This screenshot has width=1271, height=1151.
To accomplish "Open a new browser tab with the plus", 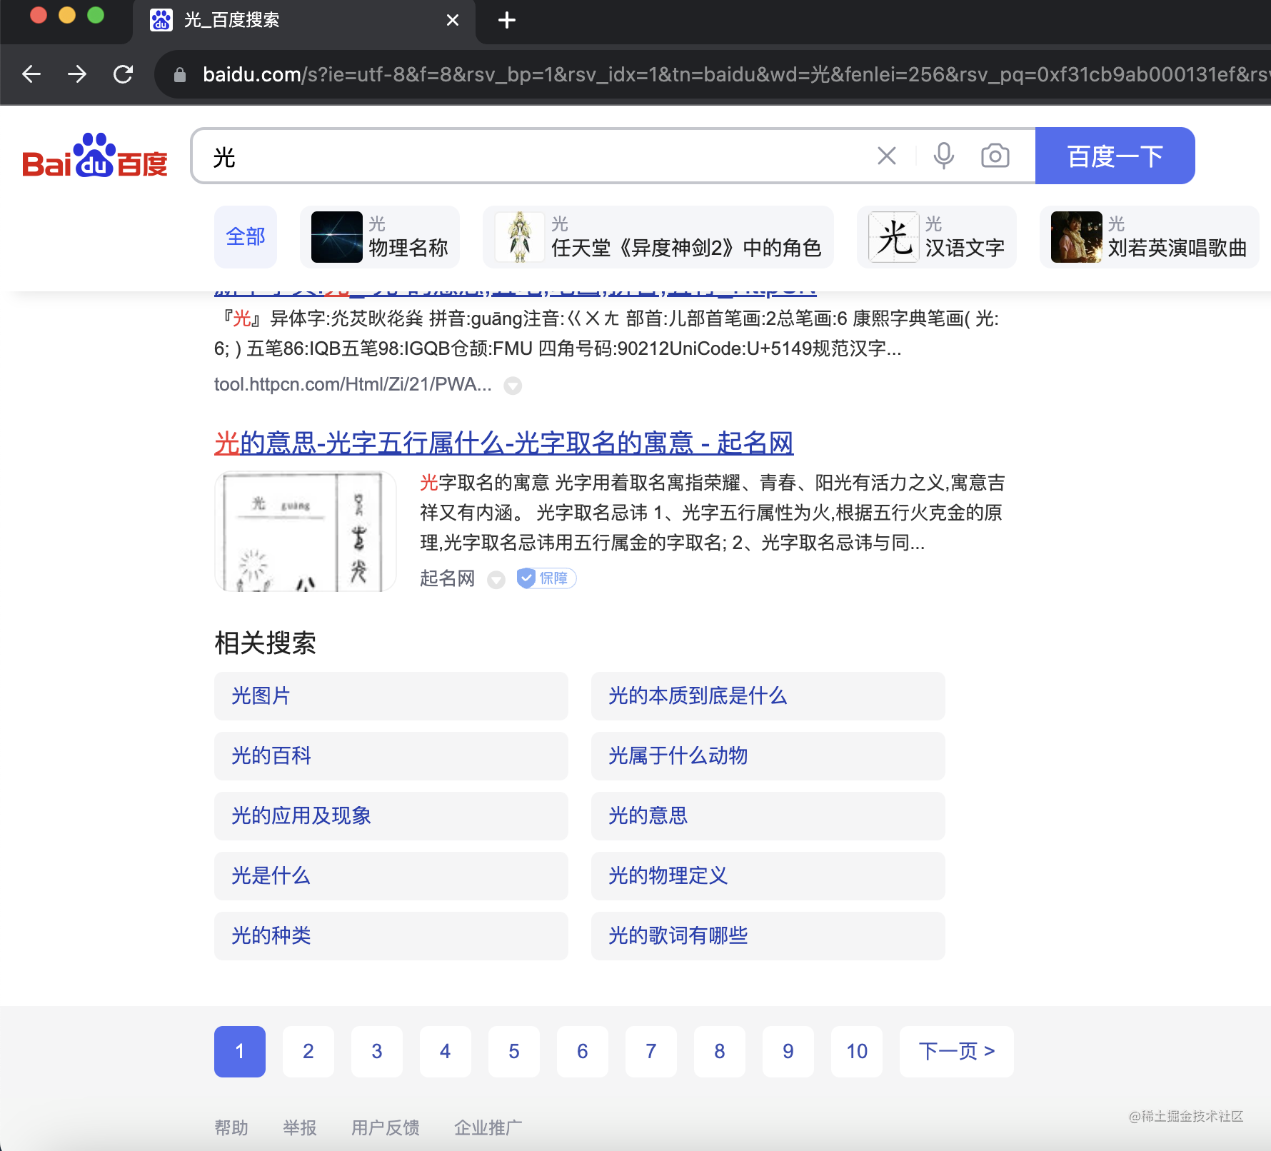I will [x=506, y=20].
